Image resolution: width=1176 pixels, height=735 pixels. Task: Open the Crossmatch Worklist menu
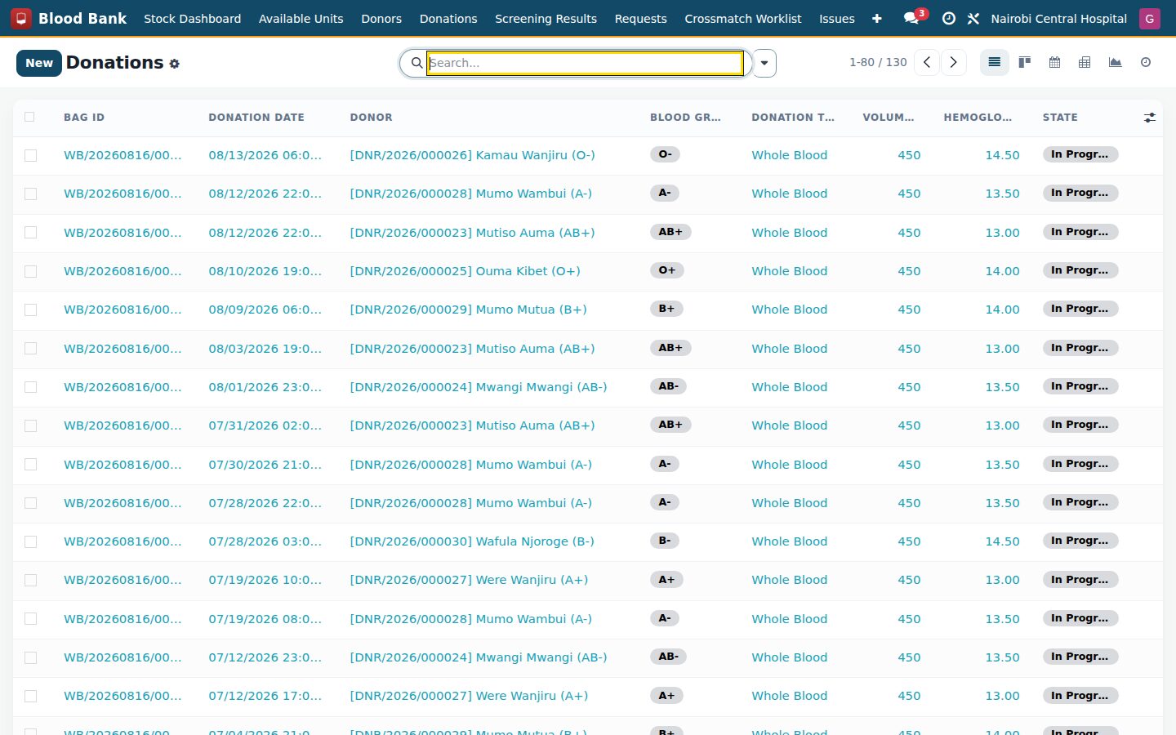(742, 18)
